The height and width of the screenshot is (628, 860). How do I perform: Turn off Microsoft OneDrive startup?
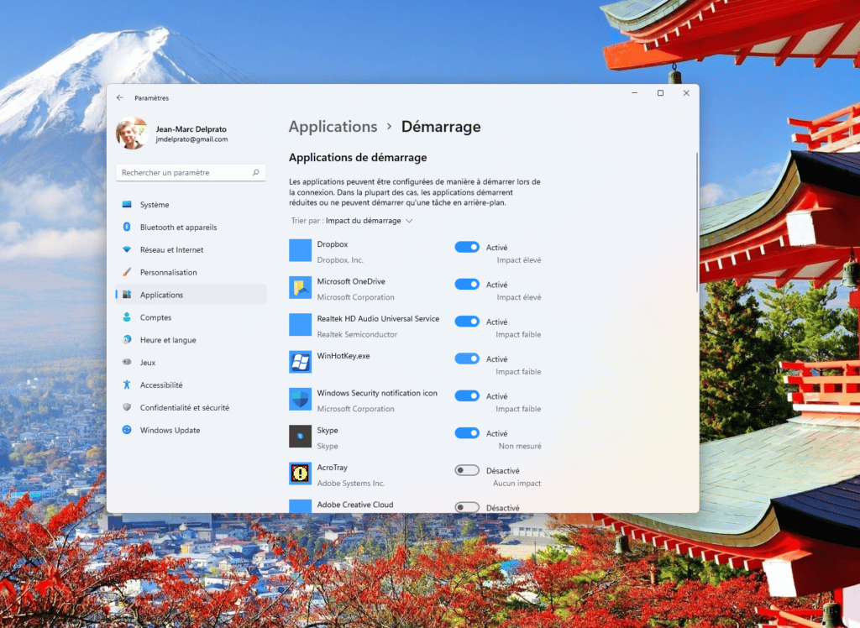(x=467, y=284)
